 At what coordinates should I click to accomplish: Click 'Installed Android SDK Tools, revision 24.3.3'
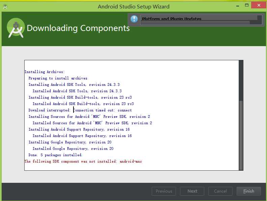pos(77,91)
